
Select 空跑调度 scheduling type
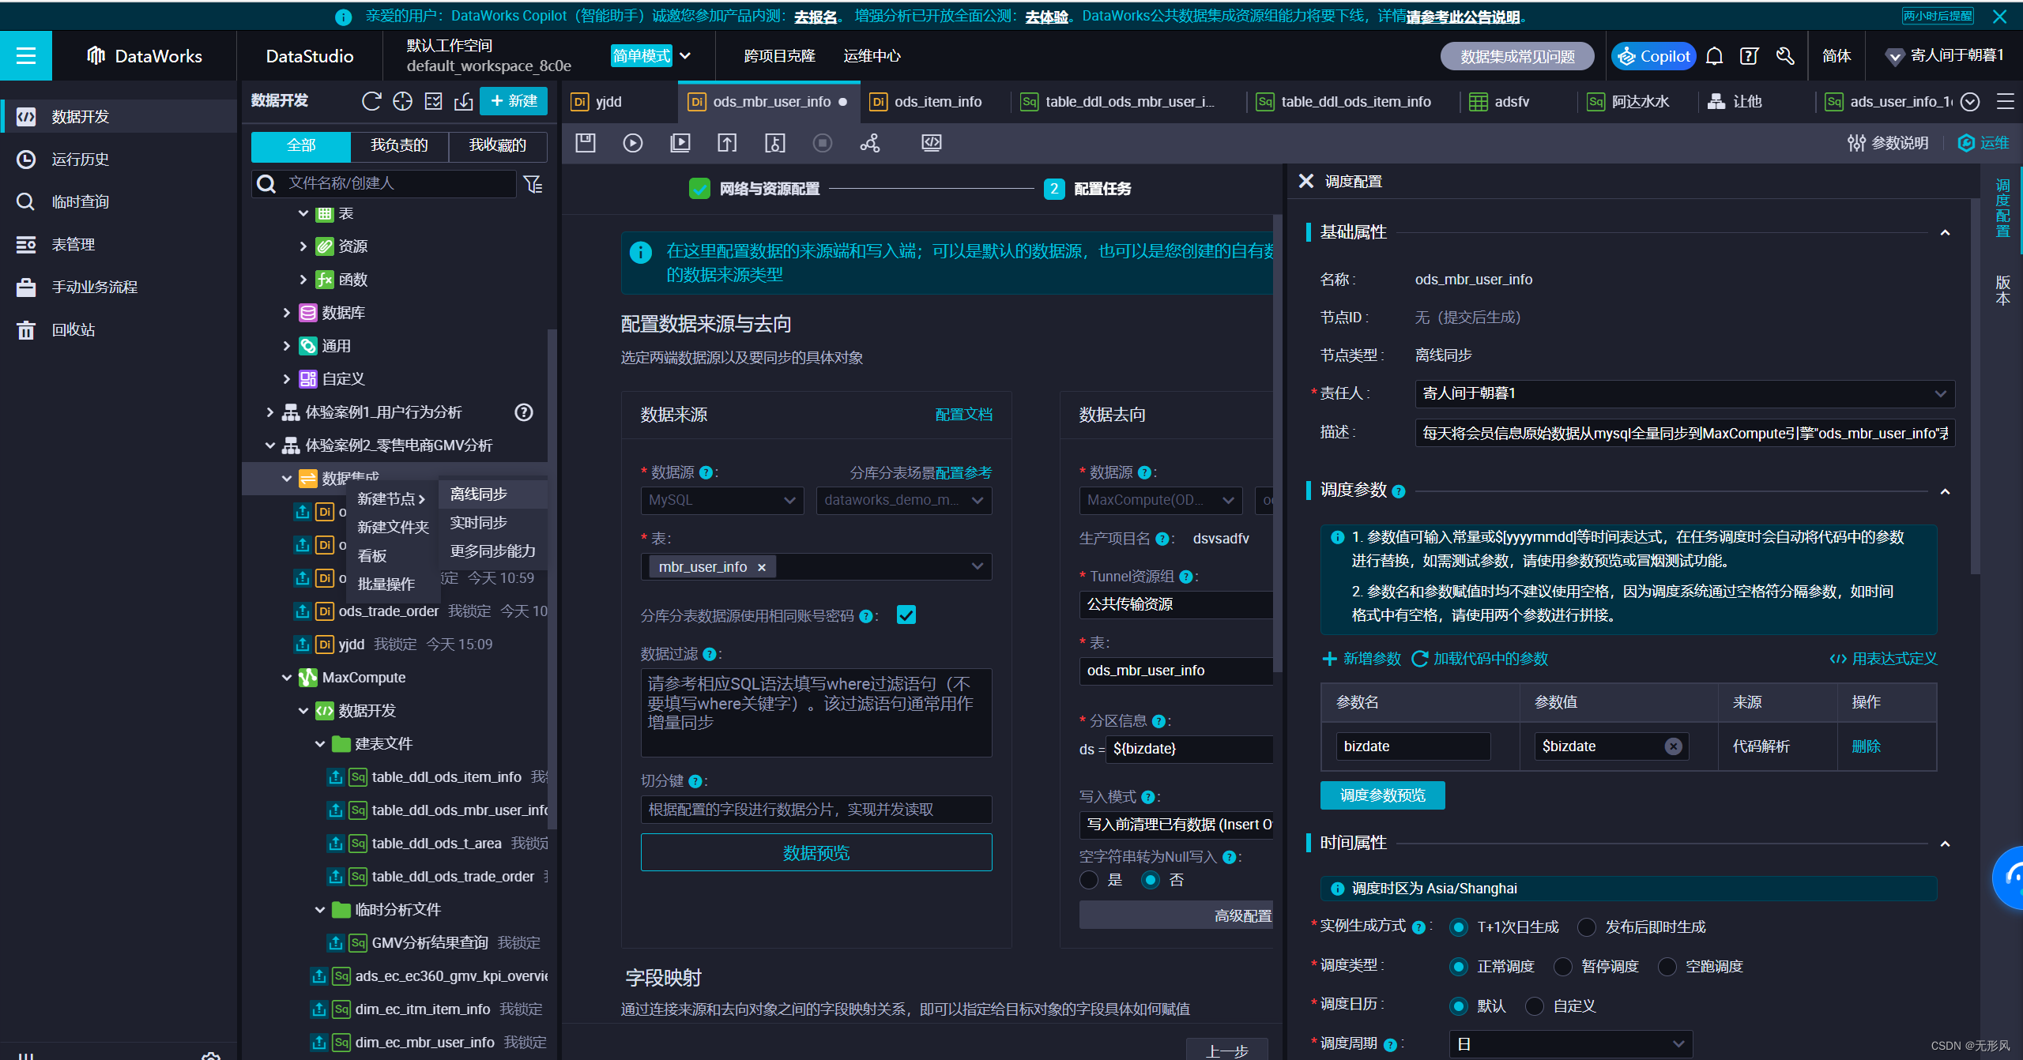(x=1667, y=967)
